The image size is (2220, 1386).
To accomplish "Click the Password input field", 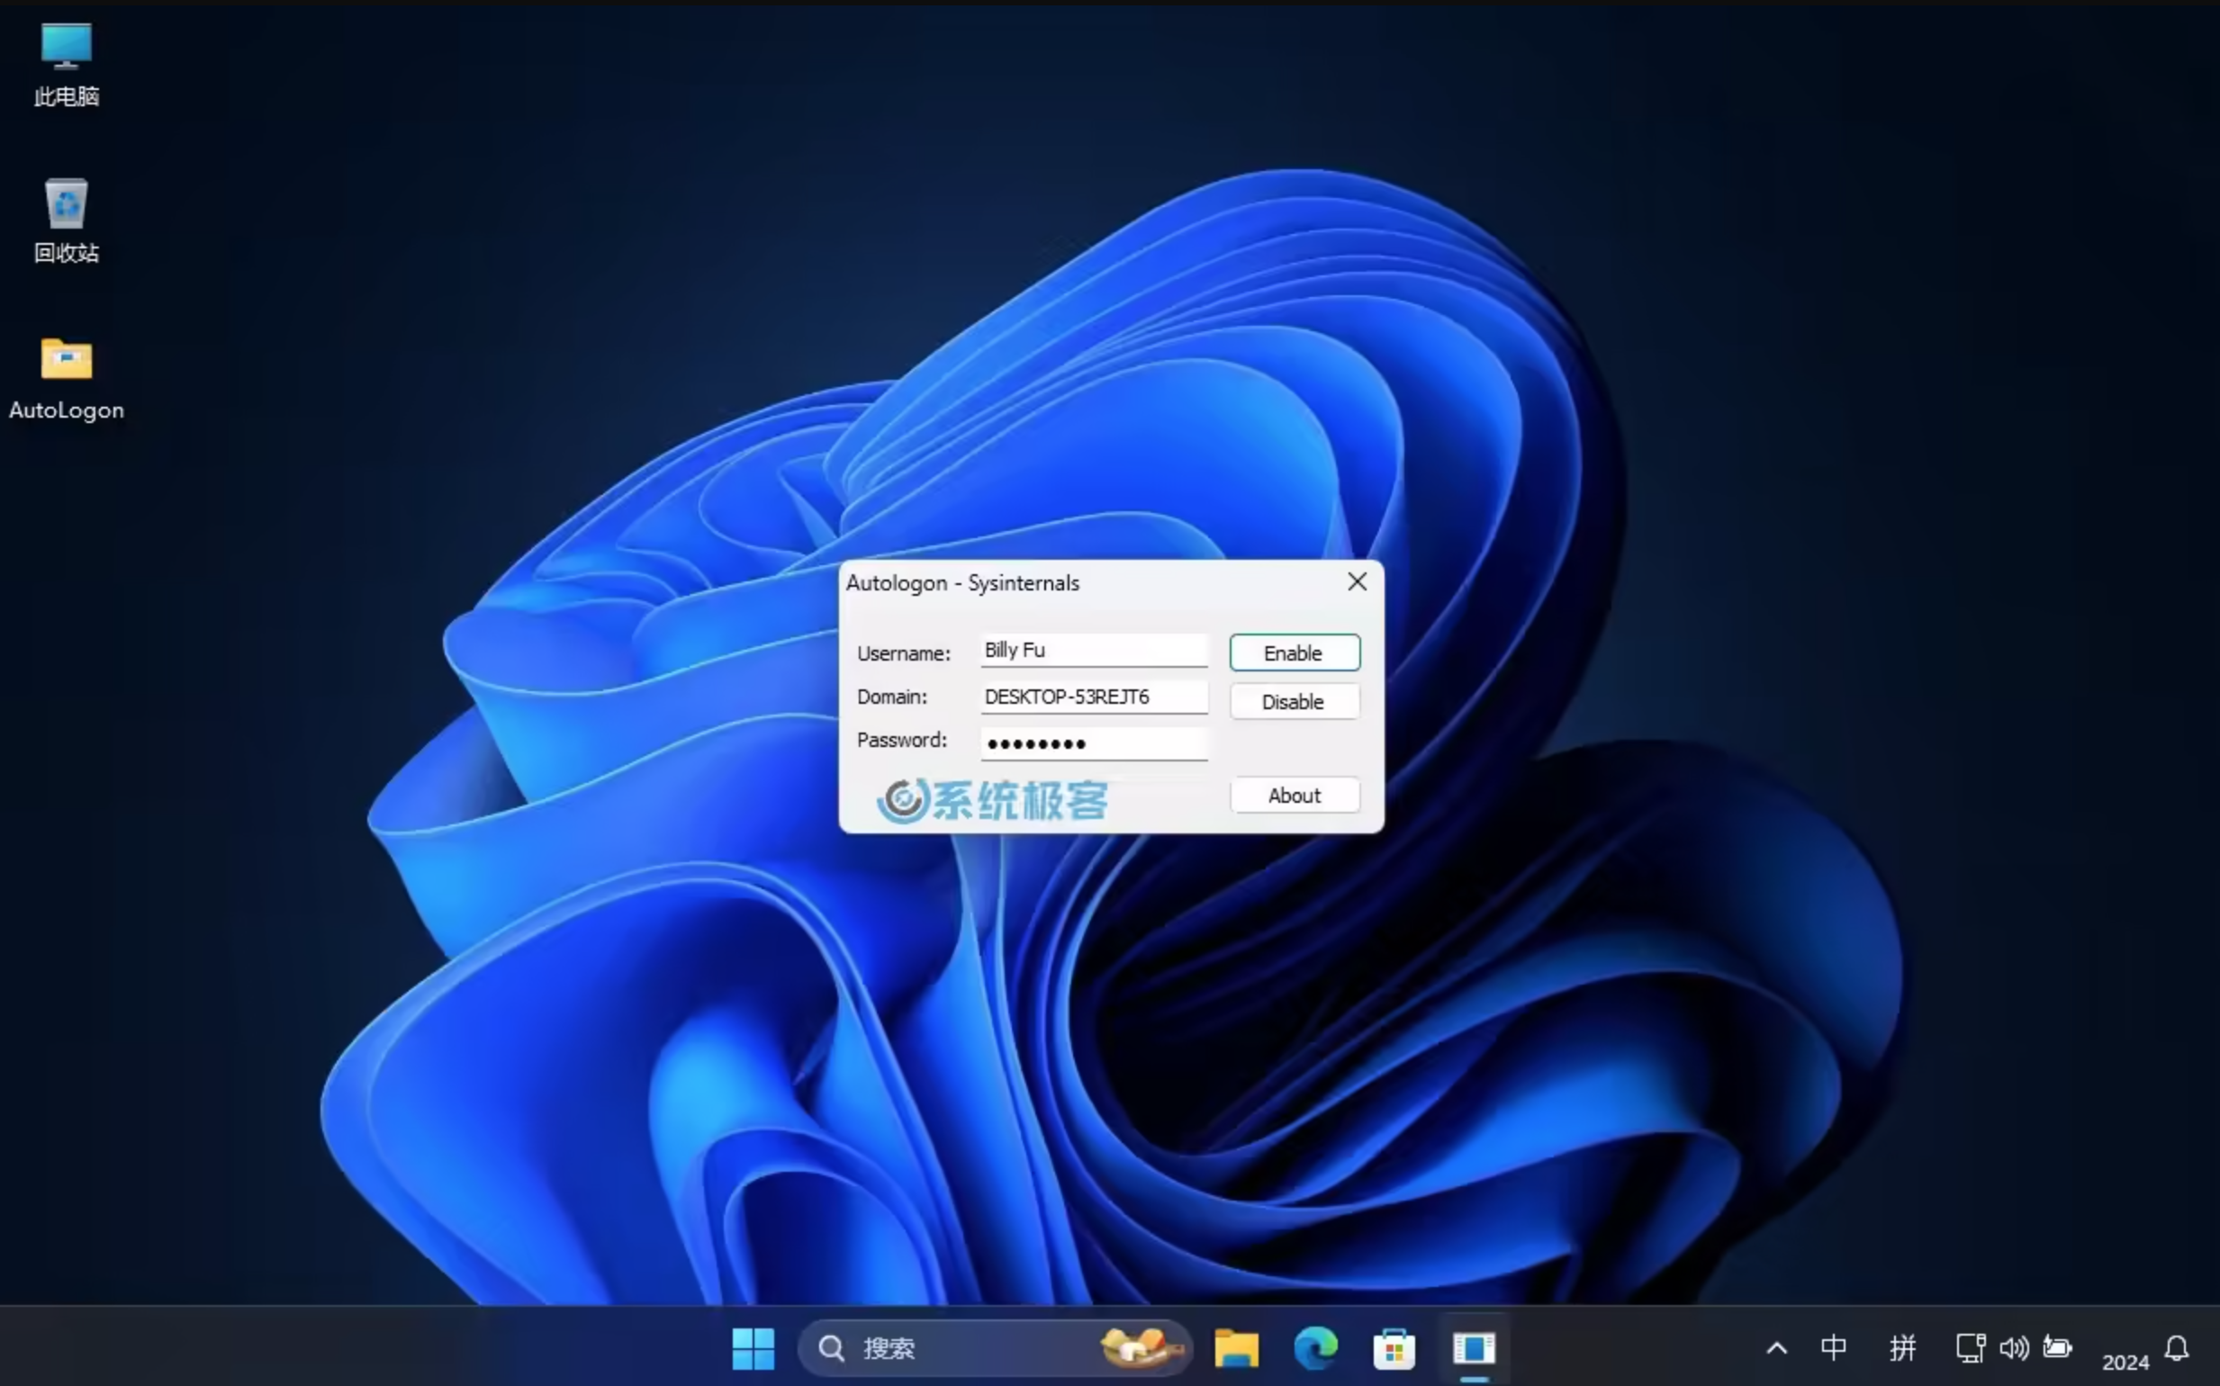I will 1093,743.
